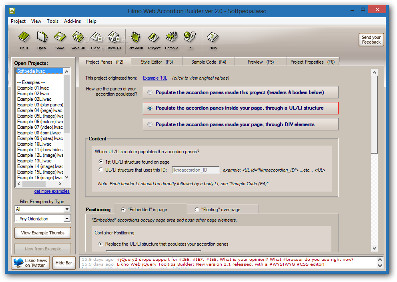Image resolution: width=397 pixels, height=282 pixels.
Task: Select Example 02.lwac in the list
Action: tap(40, 94)
